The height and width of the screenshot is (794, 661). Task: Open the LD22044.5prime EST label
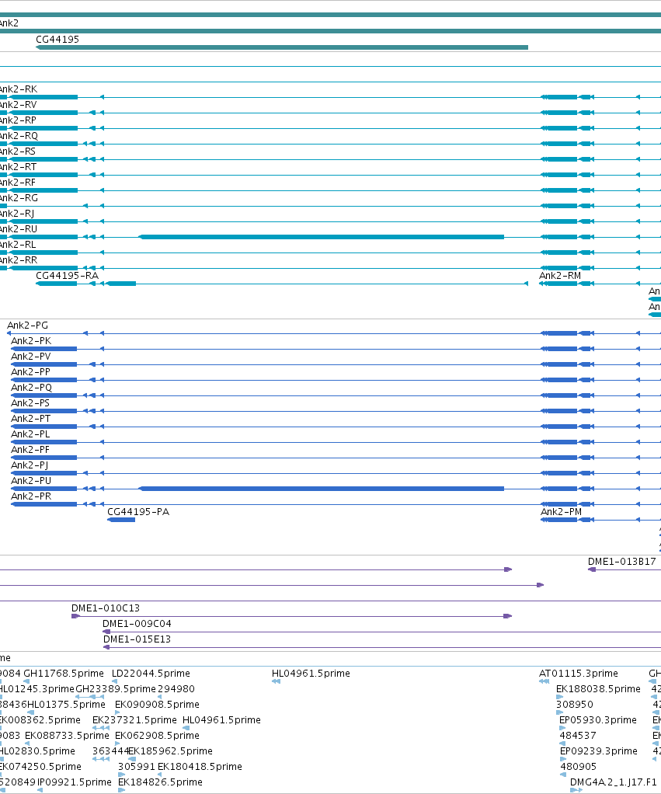[x=151, y=674]
